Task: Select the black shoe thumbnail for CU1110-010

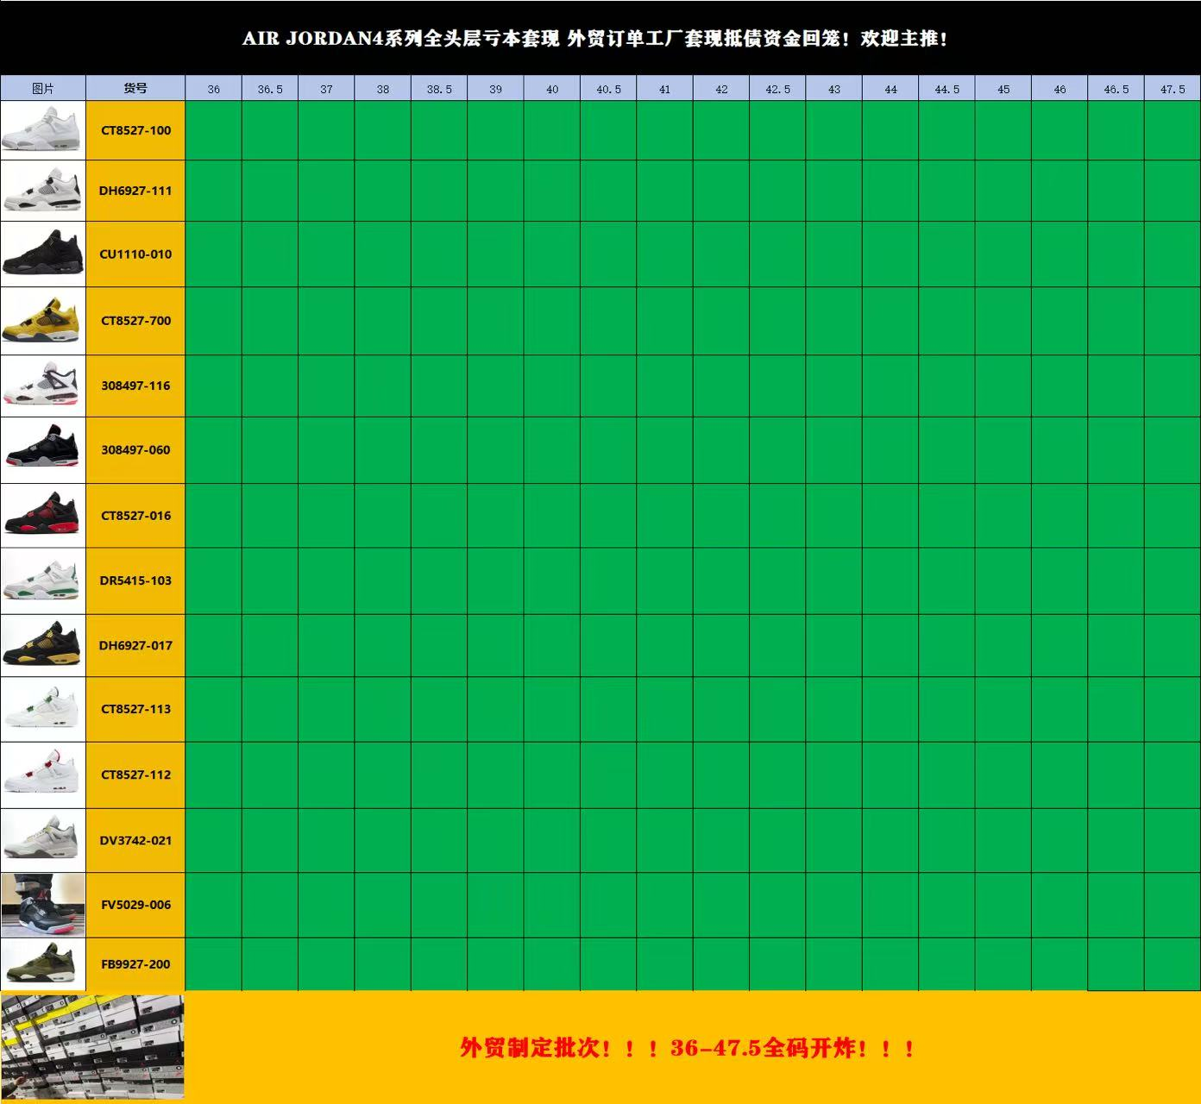Action: point(42,254)
